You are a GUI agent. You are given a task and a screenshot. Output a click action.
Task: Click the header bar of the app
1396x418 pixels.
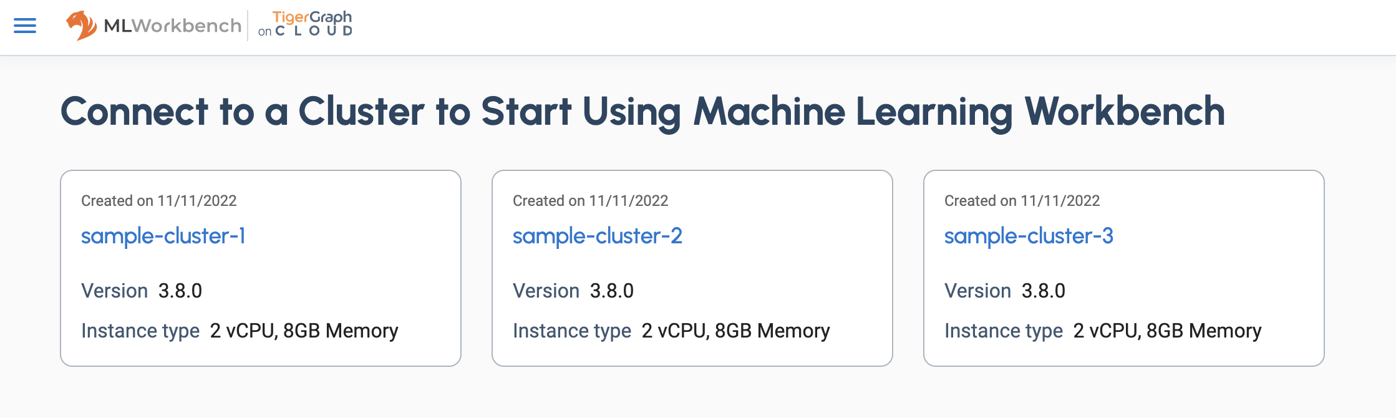click(698, 26)
